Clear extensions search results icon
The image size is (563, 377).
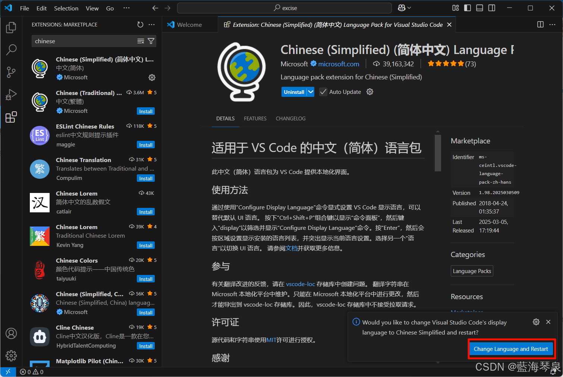(141, 41)
